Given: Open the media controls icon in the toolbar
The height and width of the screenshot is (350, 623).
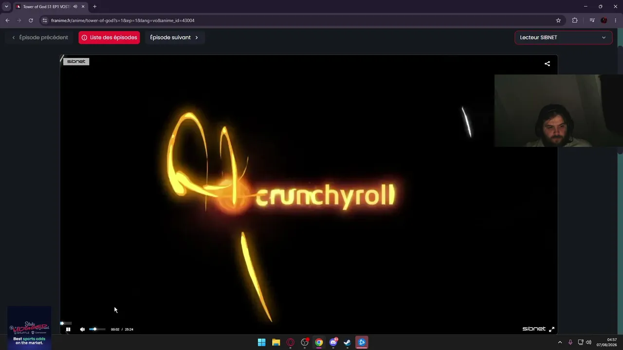Looking at the screenshot, I should point(592,20).
